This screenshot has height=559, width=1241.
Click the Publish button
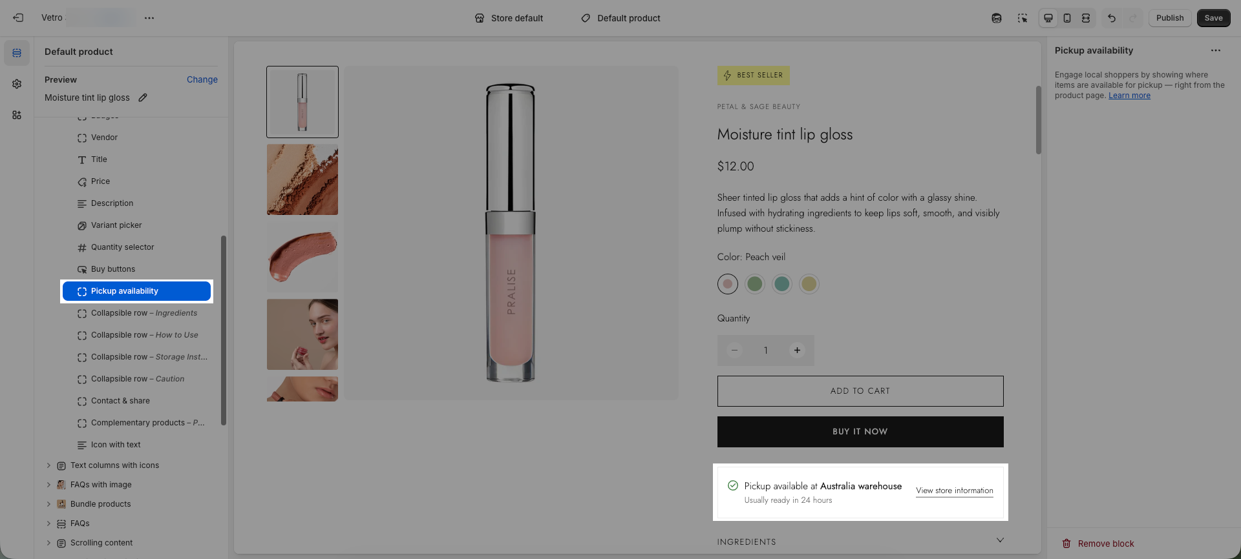pyautogui.click(x=1169, y=18)
